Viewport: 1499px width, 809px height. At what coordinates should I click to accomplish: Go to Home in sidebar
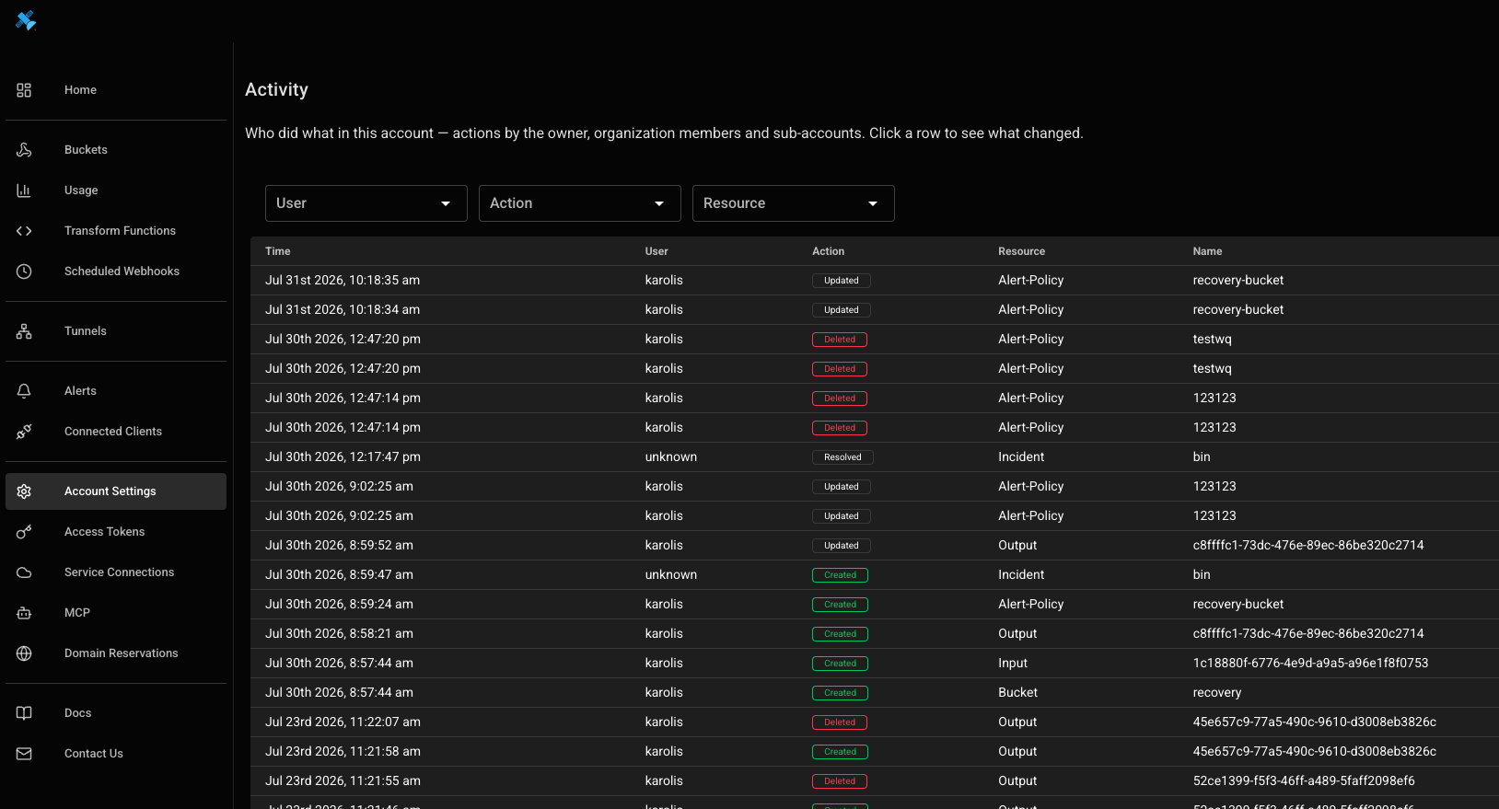116,90
